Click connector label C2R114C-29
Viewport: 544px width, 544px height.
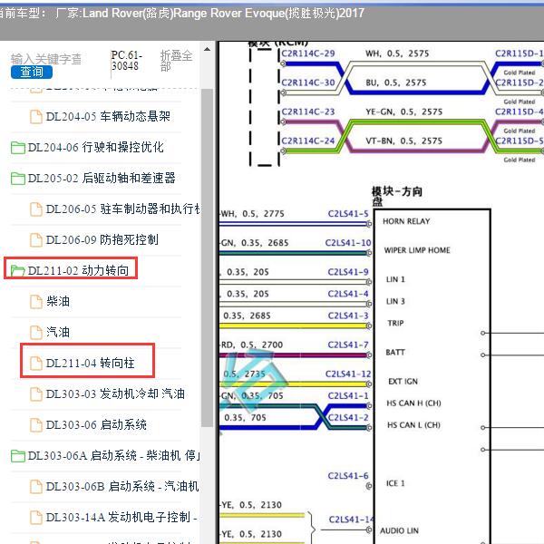coord(308,53)
